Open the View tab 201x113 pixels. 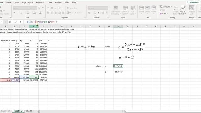[67, 2]
